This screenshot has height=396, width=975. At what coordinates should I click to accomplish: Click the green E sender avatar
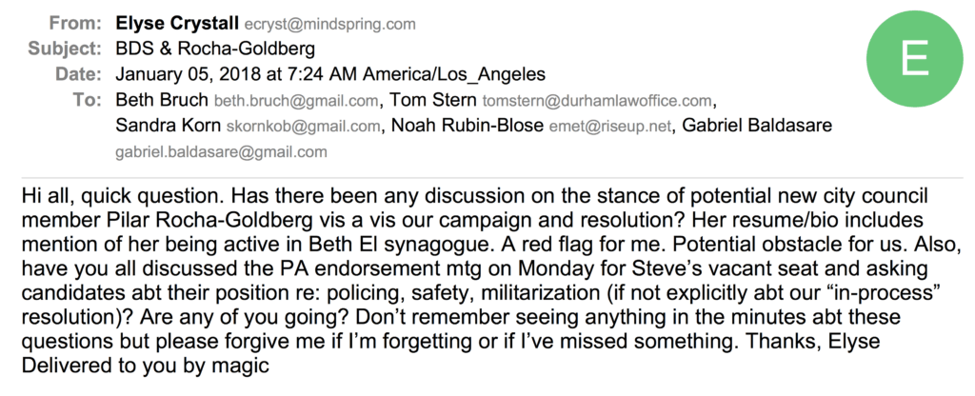915,59
